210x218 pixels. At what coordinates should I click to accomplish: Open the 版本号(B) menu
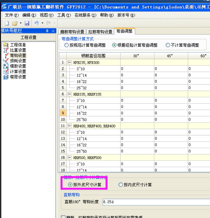point(126,15)
